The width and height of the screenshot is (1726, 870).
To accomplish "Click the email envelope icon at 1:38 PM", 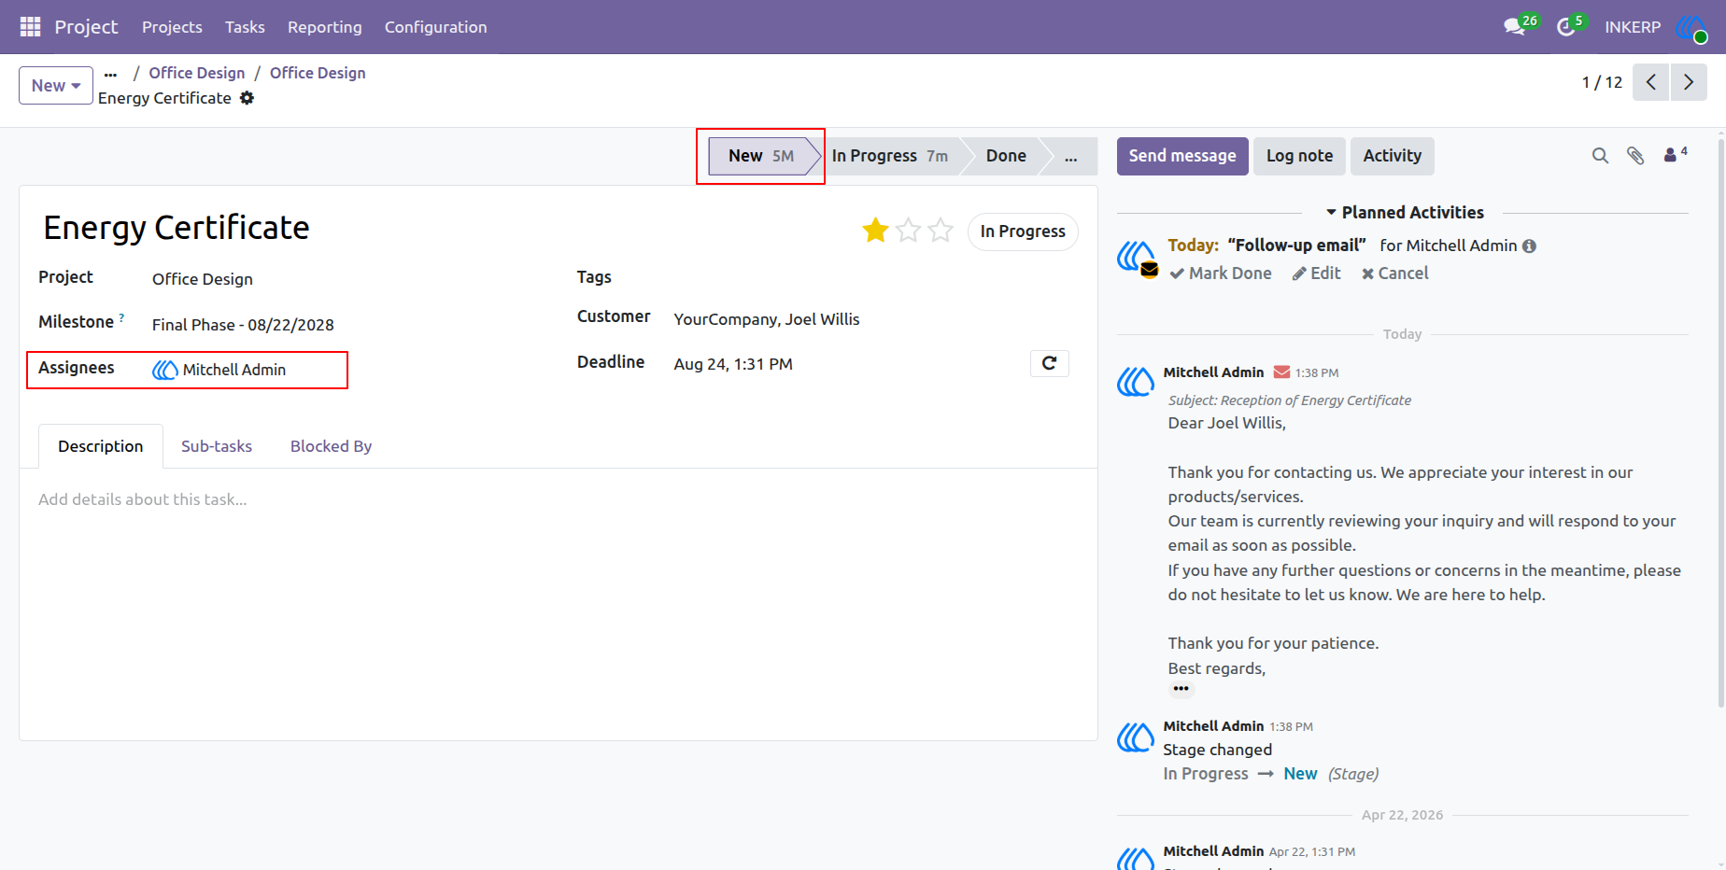I will click(1281, 372).
